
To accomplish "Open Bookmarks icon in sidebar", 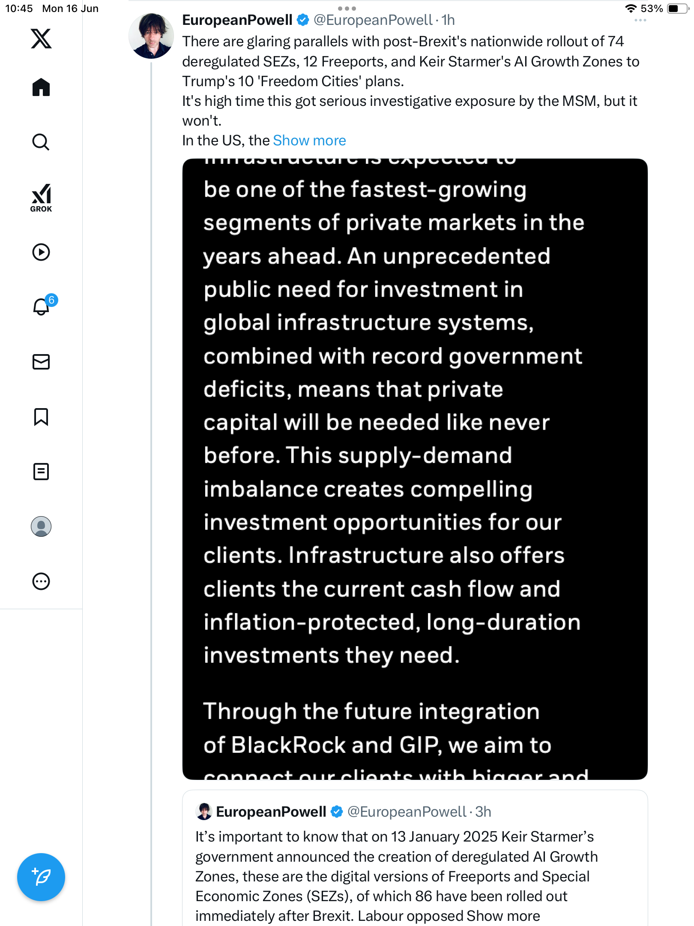I will click(41, 417).
